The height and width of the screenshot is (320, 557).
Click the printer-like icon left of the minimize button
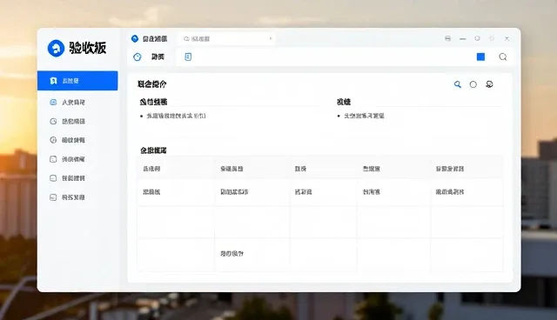(x=448, y=38)
